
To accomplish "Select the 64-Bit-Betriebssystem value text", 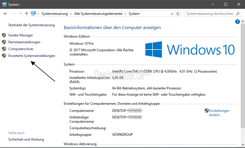I will [x=146, y=88].
